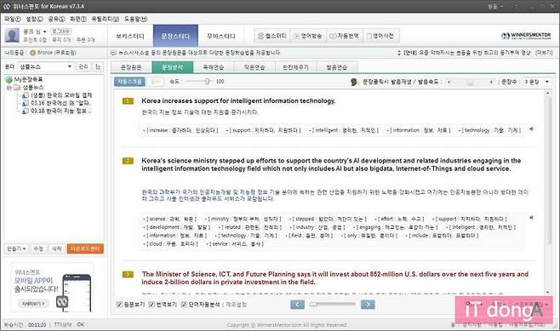560x331 pixels.
Task: Click the blue 자동스크롤 button
Action: [x=129, y=82]
